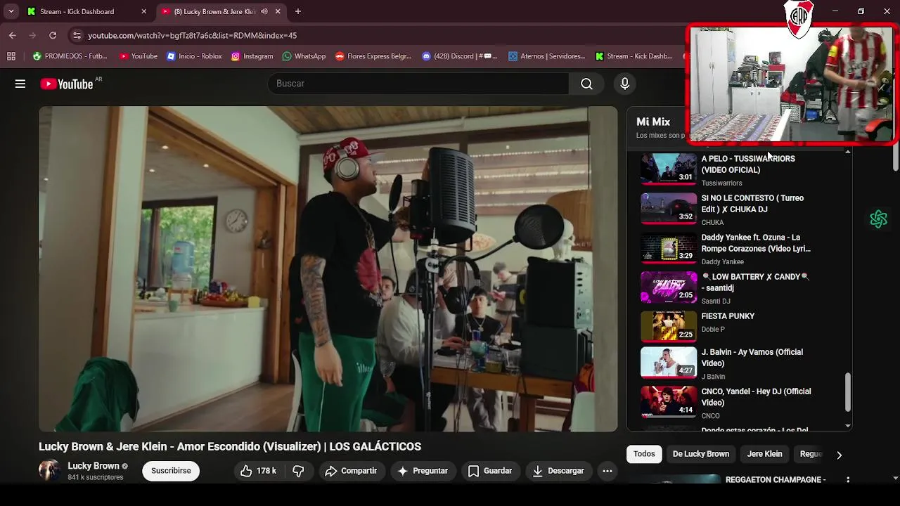Mute the Lucky Brown tab audio icon
Viewport: 900px width, 506px height.
point(264,11)
